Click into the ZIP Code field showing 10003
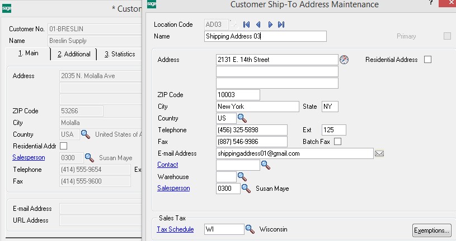Image resolution: width=456 pixels, height=241 pixels. (x=238, y=95)
